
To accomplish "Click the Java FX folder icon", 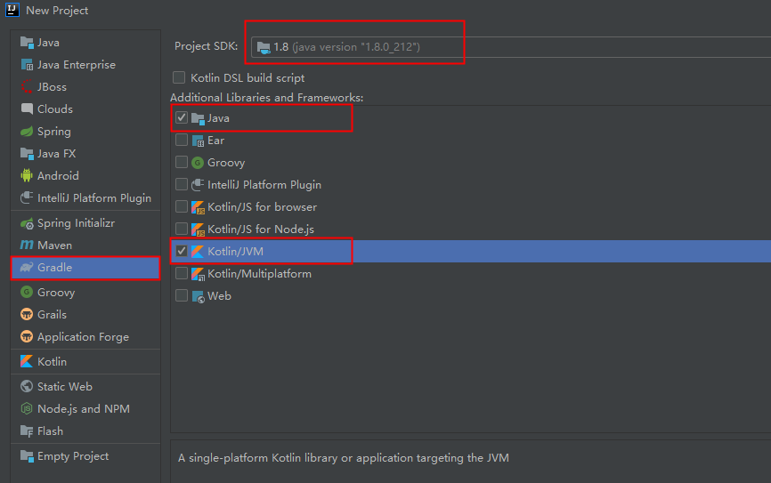I will (27, 153).
